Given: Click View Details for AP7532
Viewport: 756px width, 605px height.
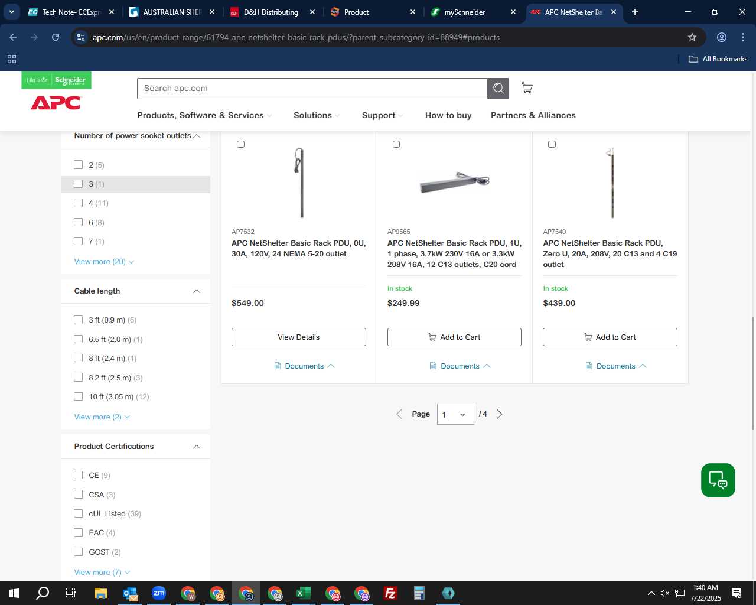Looking at the screenshot, I should (299, 337).
